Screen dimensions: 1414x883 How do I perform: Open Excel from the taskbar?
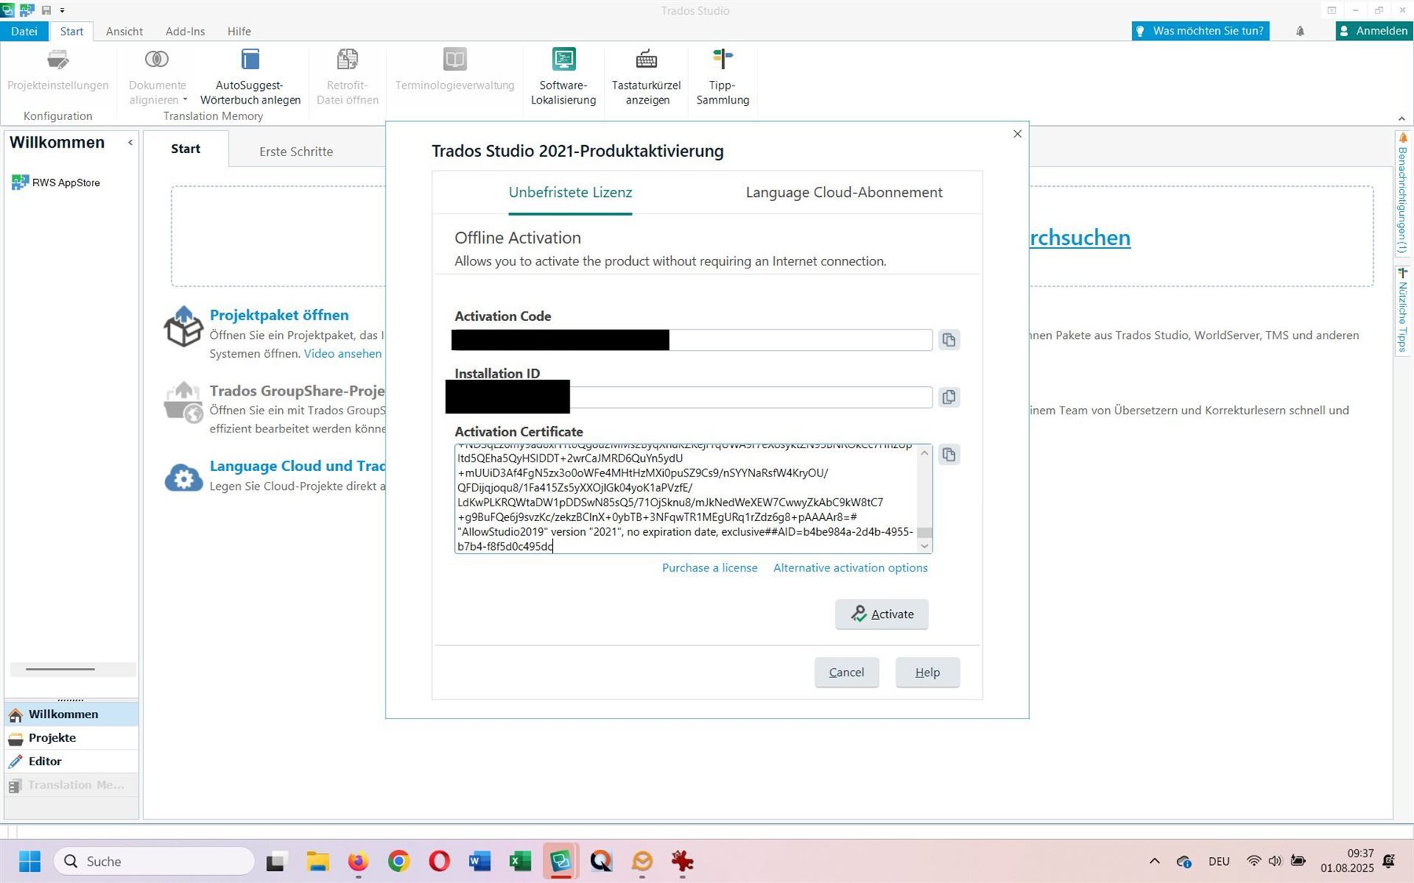click(x=519, y=861)
